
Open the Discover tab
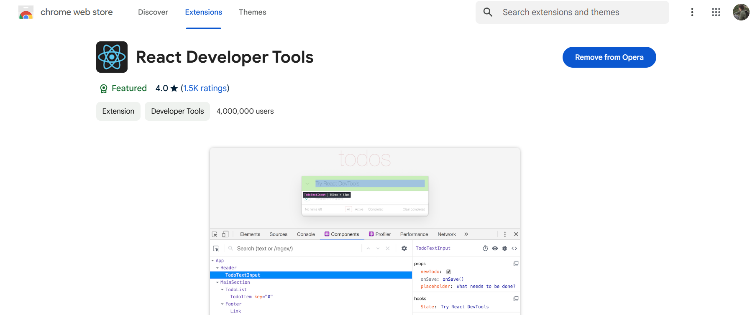(x=153, y=12)
